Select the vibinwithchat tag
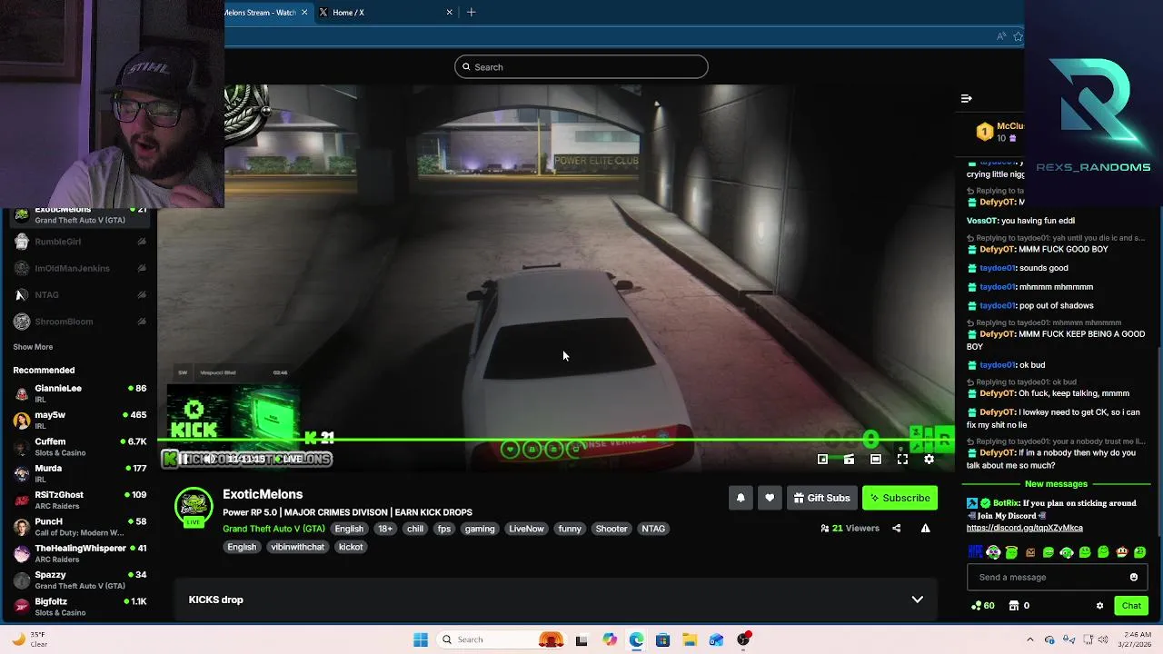 click(x=297, y=547)
